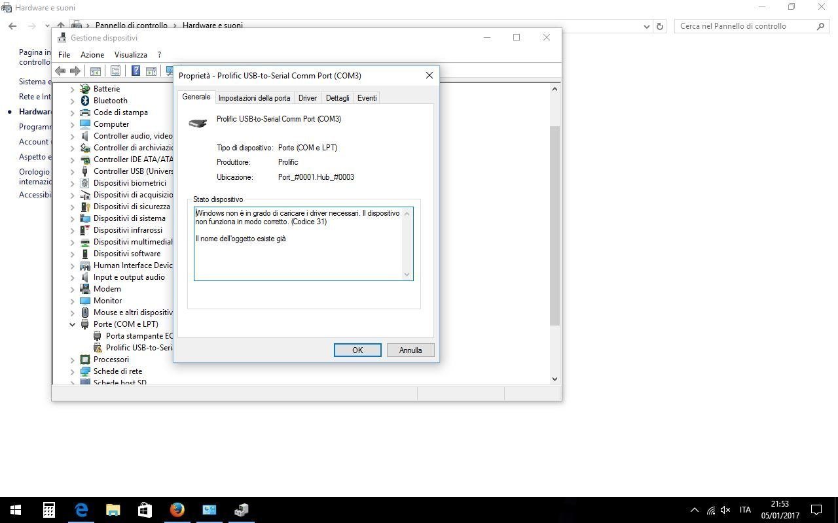Switch to the Eventi tab
The image size is (838, 523).
367,98
